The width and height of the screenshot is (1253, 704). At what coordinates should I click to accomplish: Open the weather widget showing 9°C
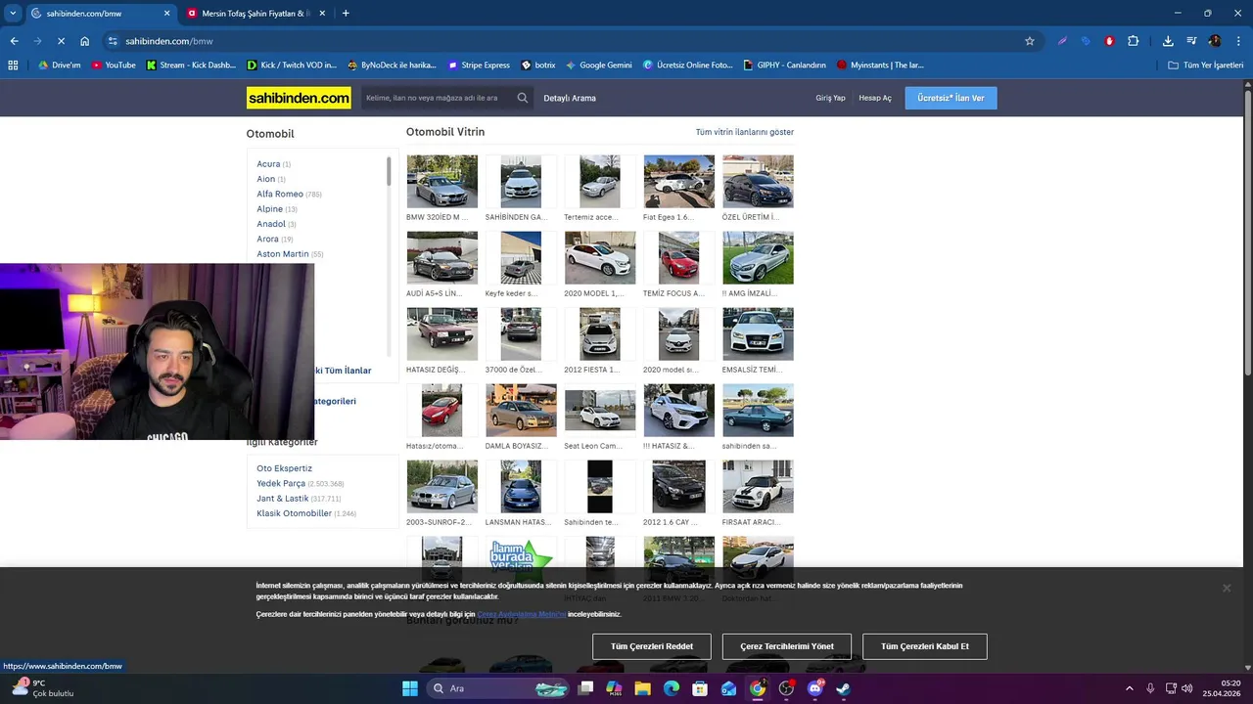(44, 688)
